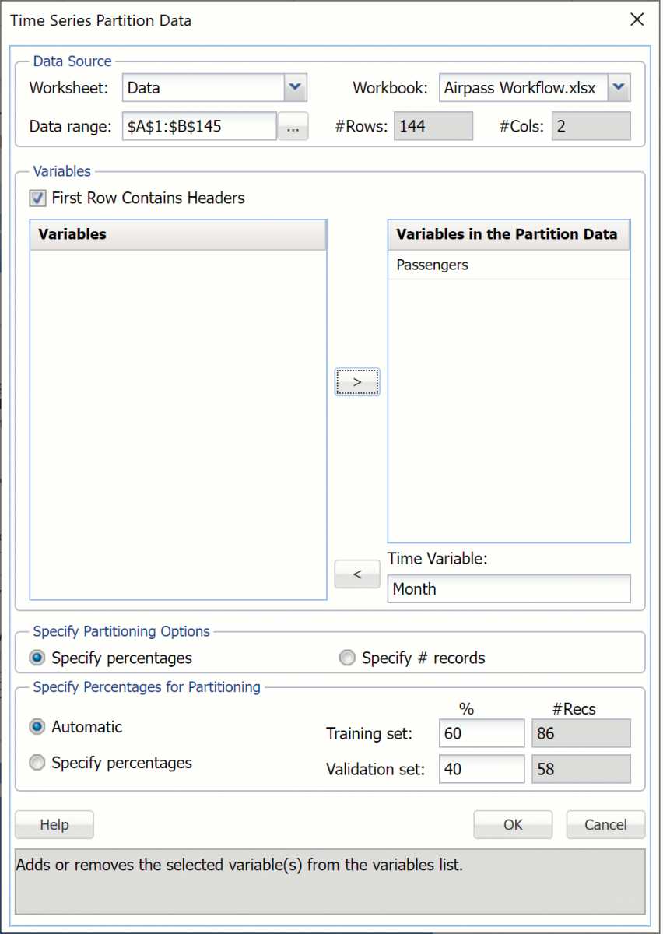Select Specify percentages under Percentages for Partitioning

(37, 763)
